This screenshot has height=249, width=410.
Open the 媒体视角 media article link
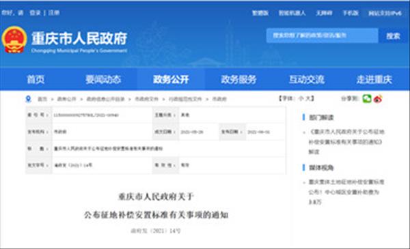[x=346, y=192]
